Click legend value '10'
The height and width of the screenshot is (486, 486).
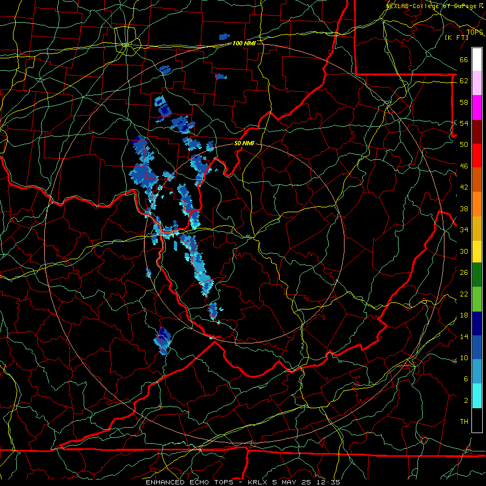pyautogui.click(x=464, y=358)
